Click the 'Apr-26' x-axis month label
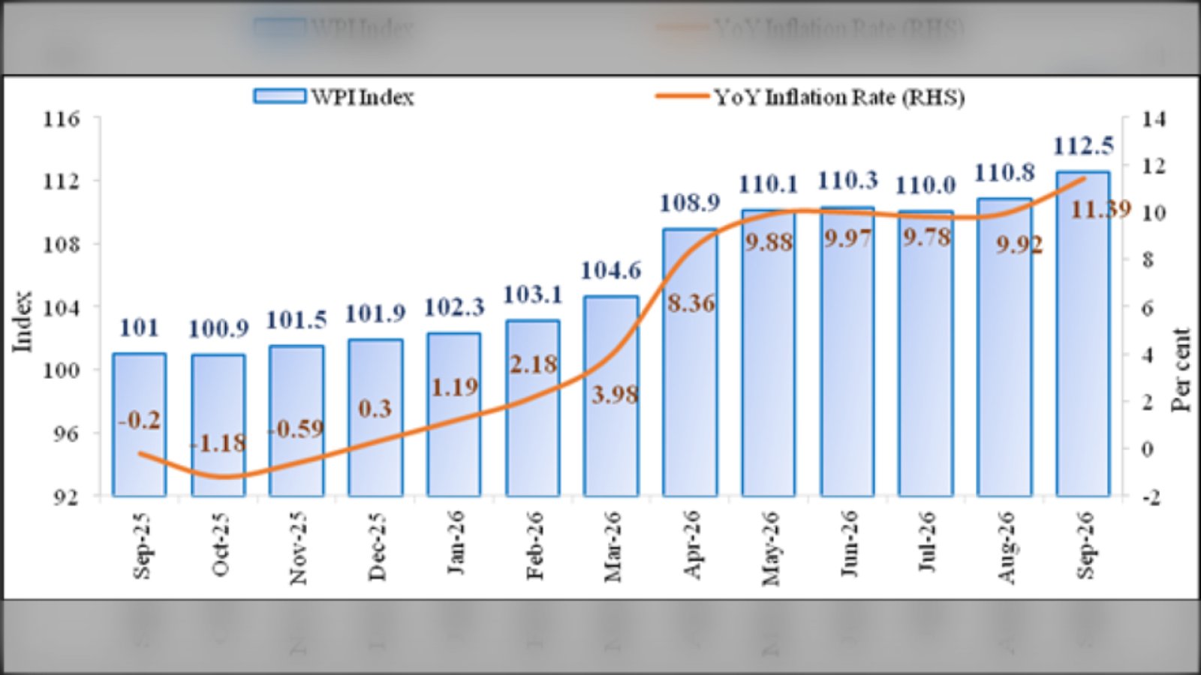1201x675 pixels. point(691,545)
